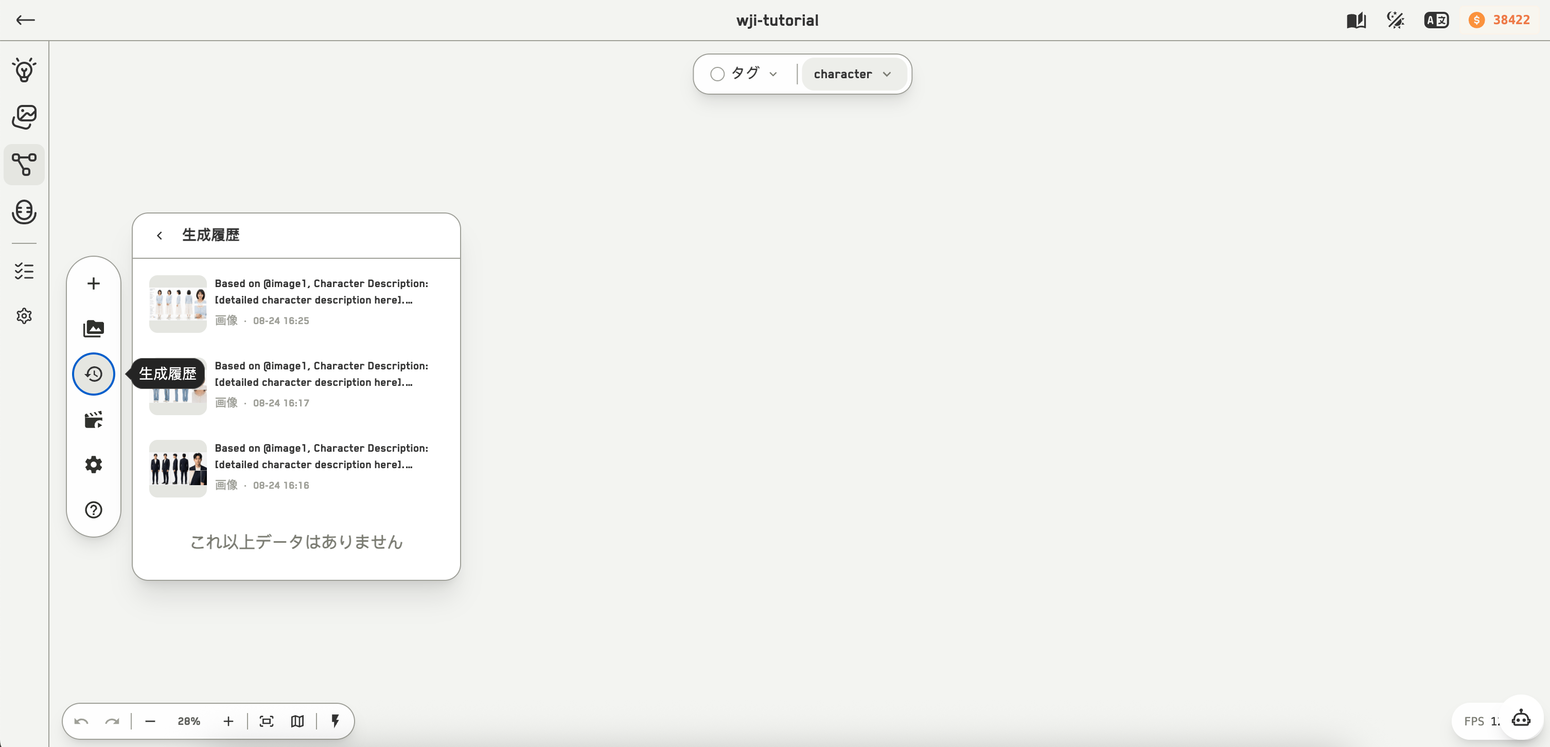
Task: Click the wji-tutorial project title
Action: 777,21
